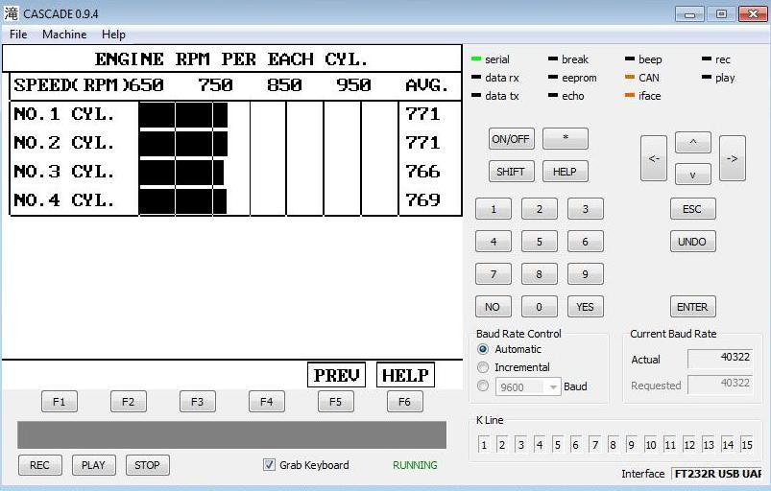Select the Automatic baud rate option
Viewport: 771px width, 491px height.
[484, 349]
